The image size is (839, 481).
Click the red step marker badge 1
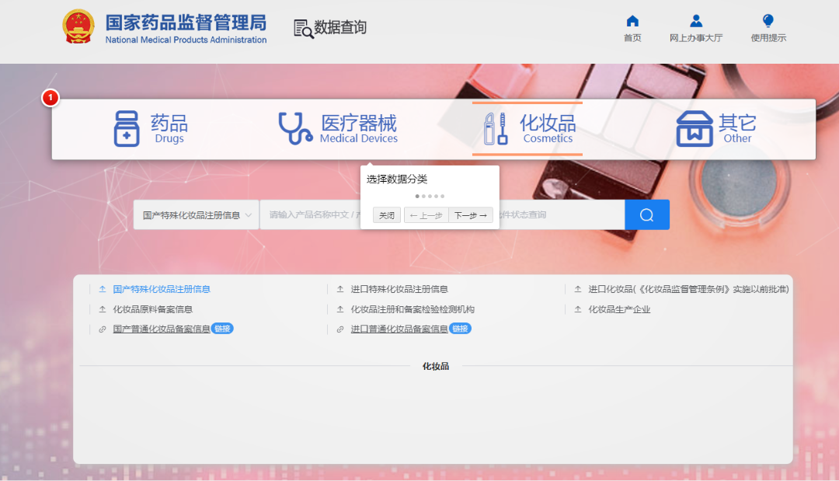point(50,97)
